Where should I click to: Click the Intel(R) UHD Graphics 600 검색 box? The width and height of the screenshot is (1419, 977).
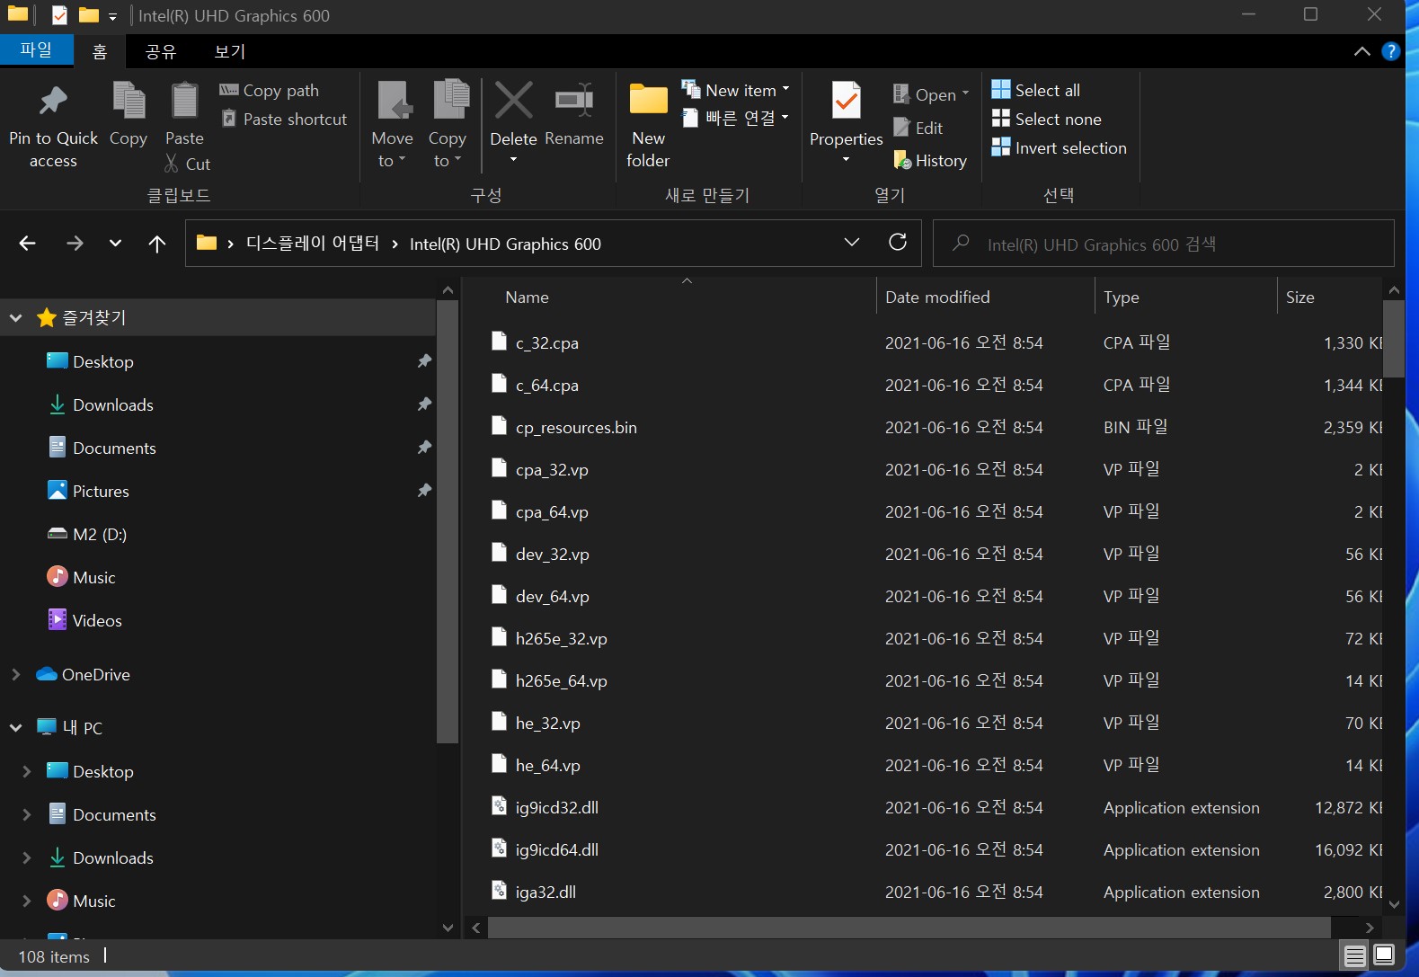coord(1164,243)
